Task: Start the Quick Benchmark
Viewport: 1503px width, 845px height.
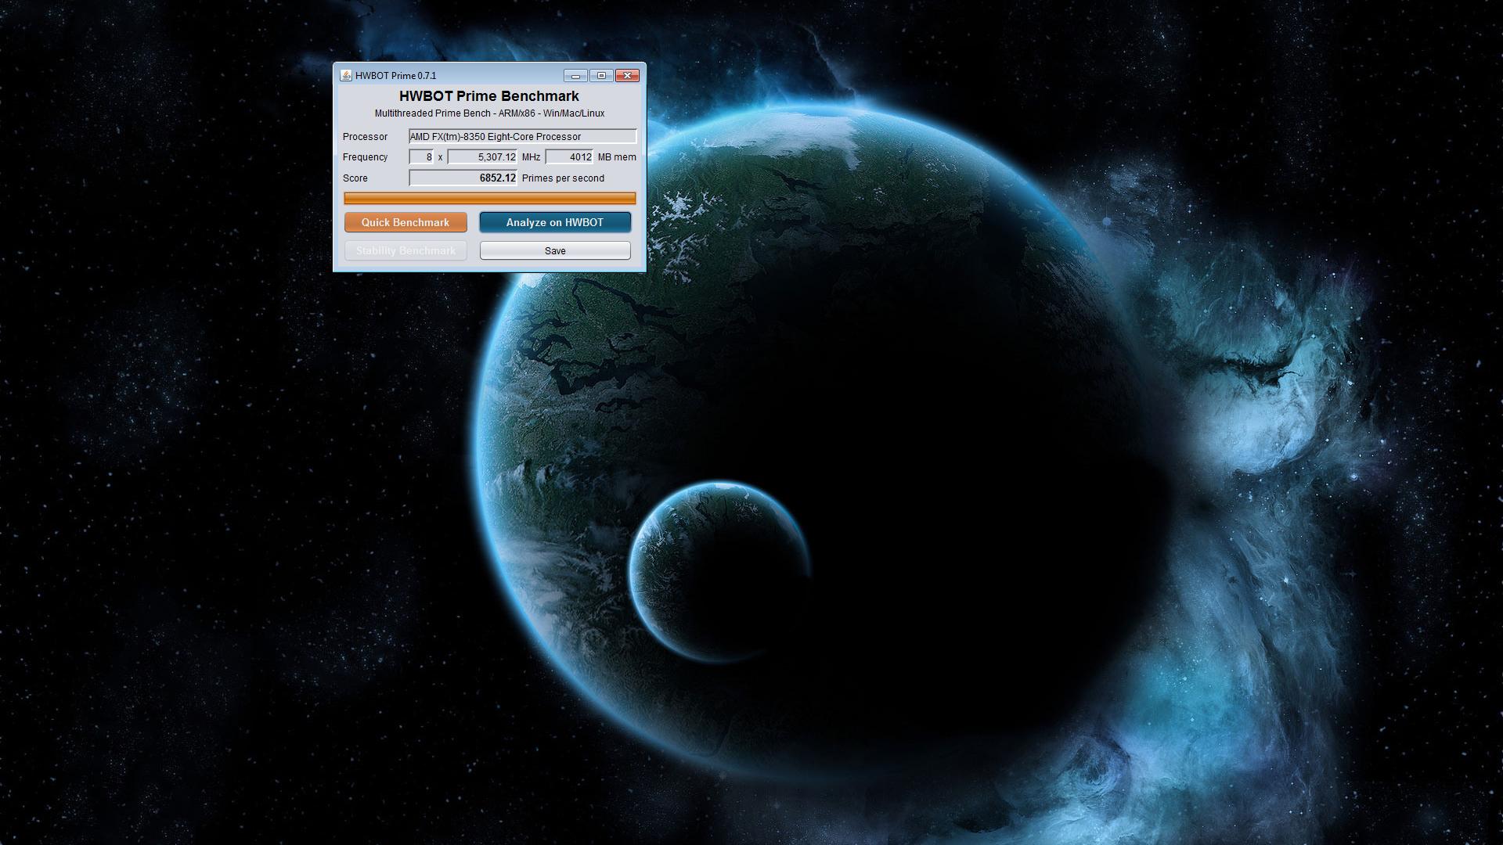Action: [x=405, y=222]
